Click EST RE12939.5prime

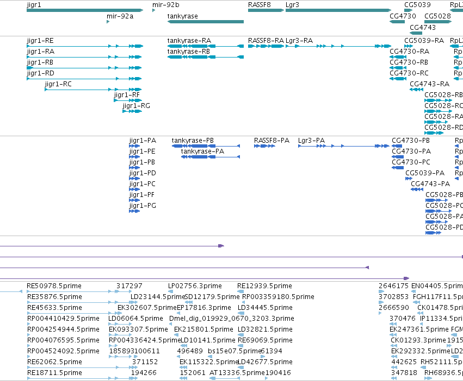pyautogui.click(x=264, y=286)
